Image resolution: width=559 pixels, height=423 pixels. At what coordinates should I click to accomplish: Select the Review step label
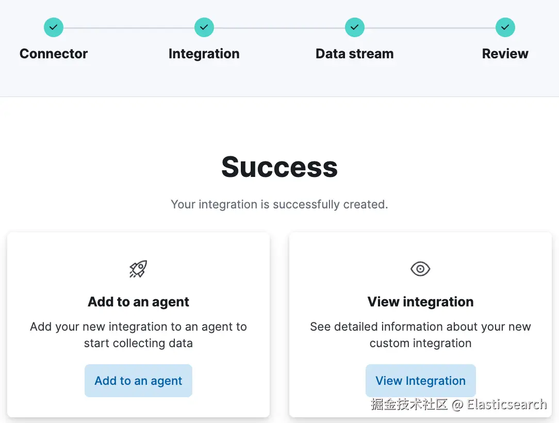[x=505, y=54]
